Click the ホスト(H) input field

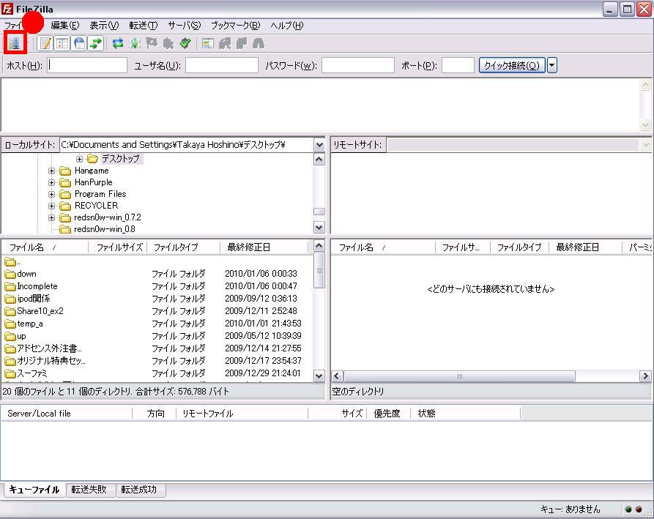(86, 65)
